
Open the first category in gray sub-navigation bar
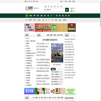pos(27,20)
